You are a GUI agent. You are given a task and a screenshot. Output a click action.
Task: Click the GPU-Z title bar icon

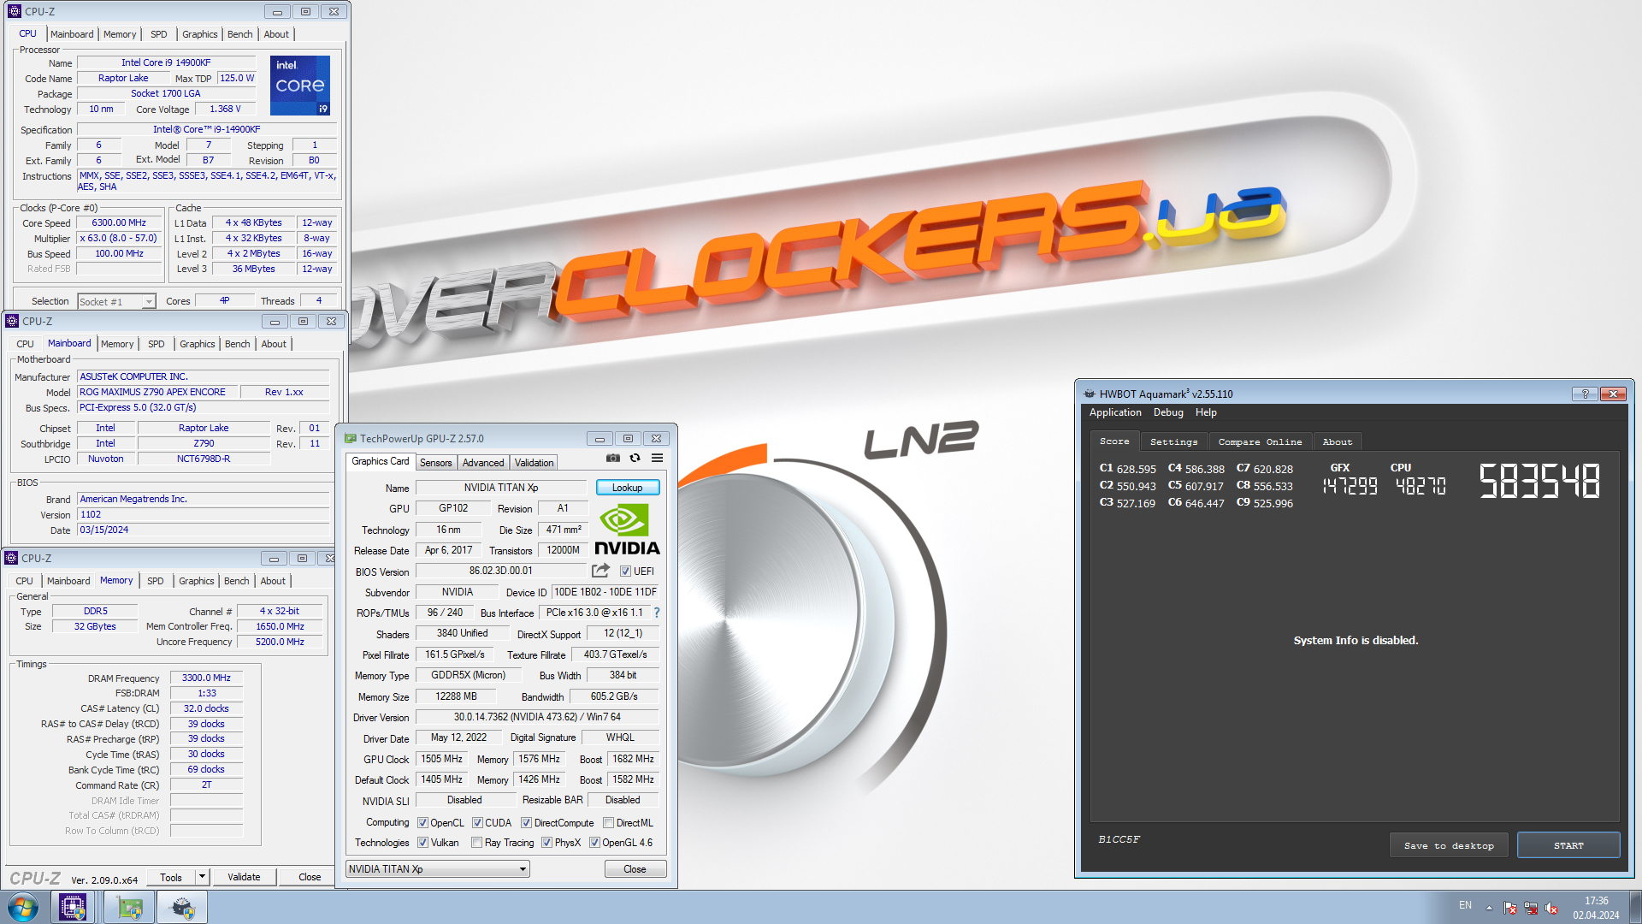pos(350,439)
